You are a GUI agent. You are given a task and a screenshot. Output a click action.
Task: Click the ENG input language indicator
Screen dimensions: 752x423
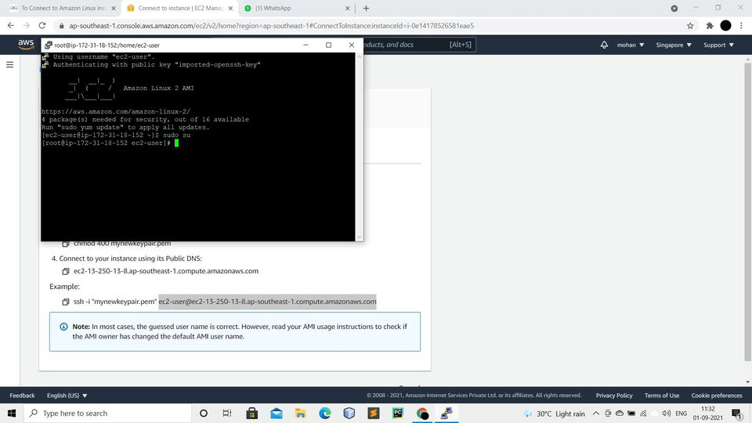[681, 414]
